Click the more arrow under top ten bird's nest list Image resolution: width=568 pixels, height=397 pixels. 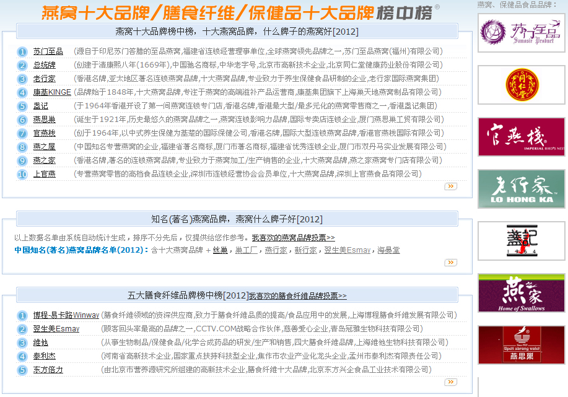pos(451,186)
